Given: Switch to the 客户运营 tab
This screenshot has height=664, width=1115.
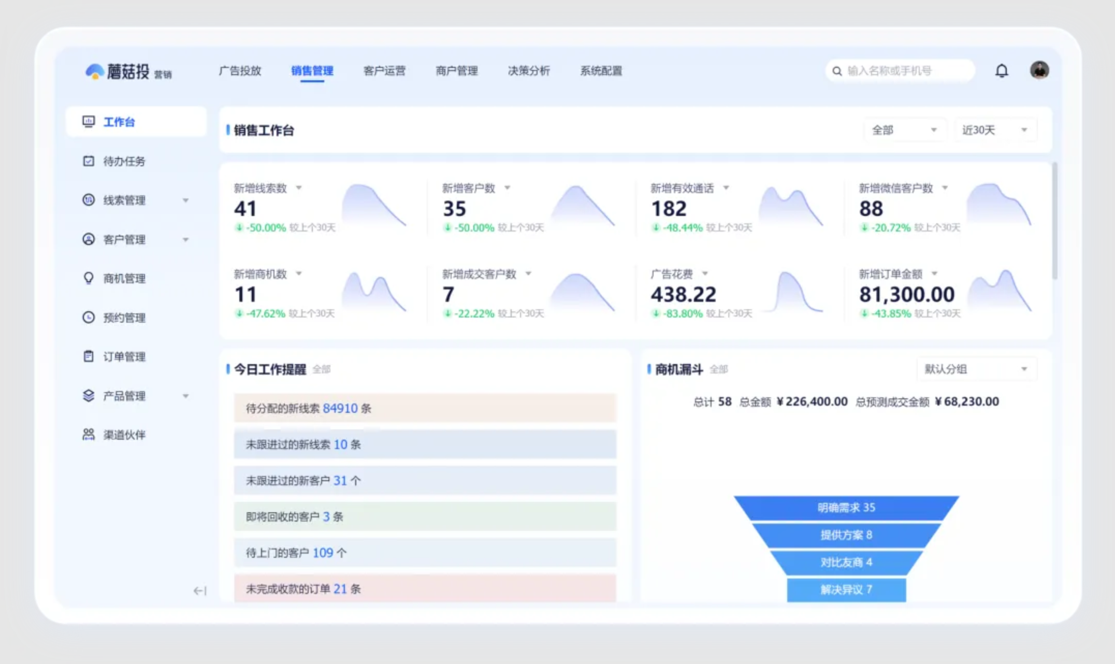Looking at the screenshot, I should point(384,71).
